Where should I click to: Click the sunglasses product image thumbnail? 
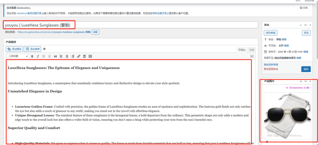click(287, 116)
